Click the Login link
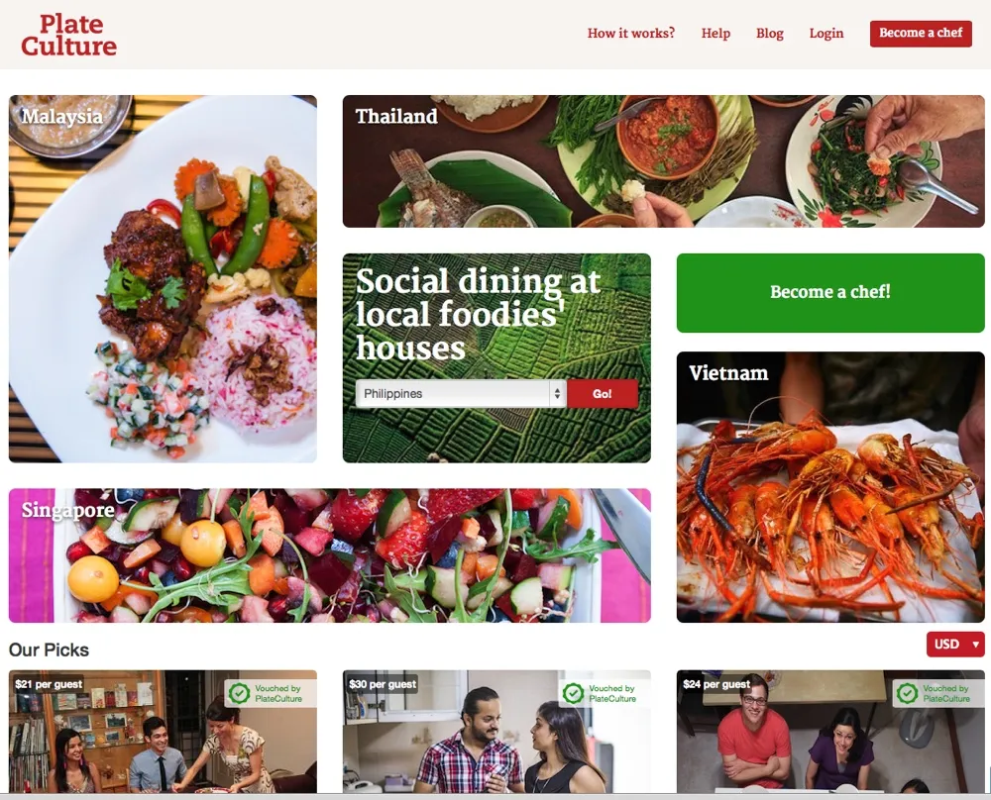Image resolution: width=991 pixels, height=800 pixels. coord(826,33)
